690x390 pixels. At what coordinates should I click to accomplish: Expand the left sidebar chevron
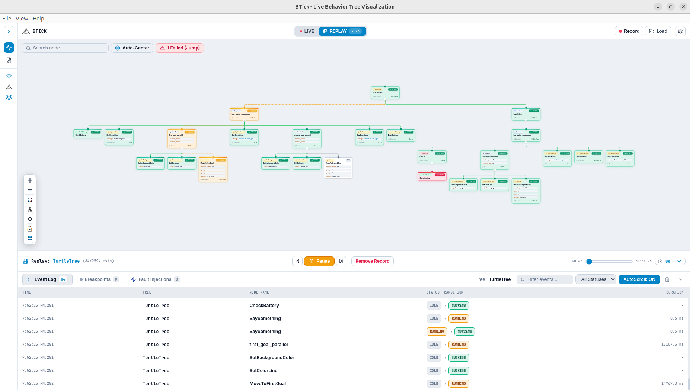[9, 31]
